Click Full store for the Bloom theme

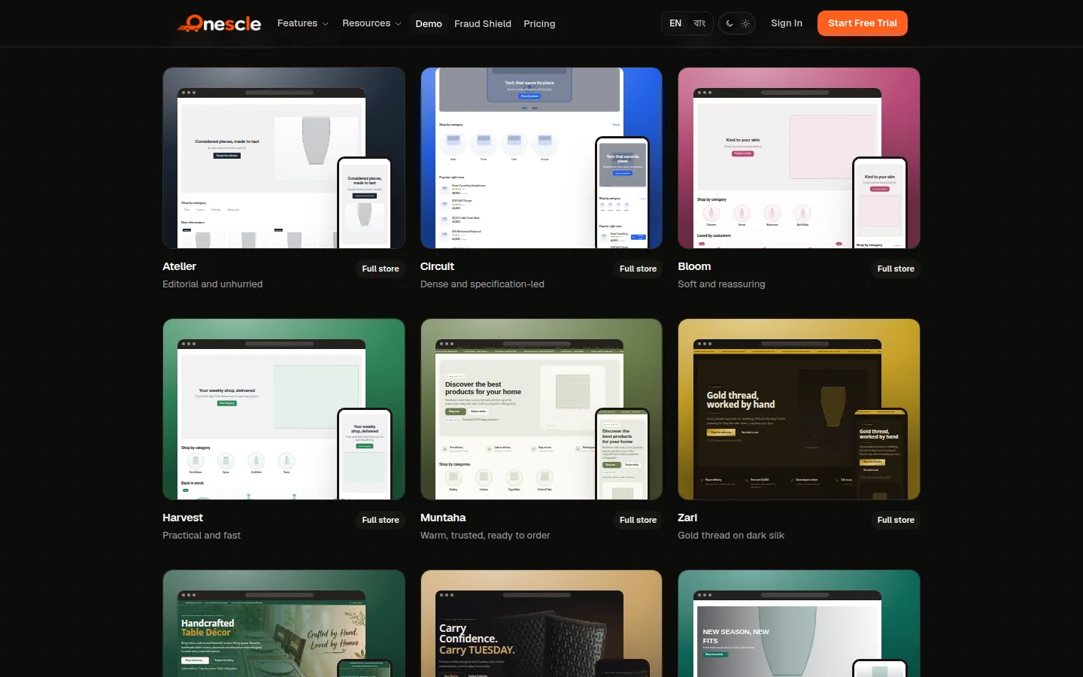point(896,269)
